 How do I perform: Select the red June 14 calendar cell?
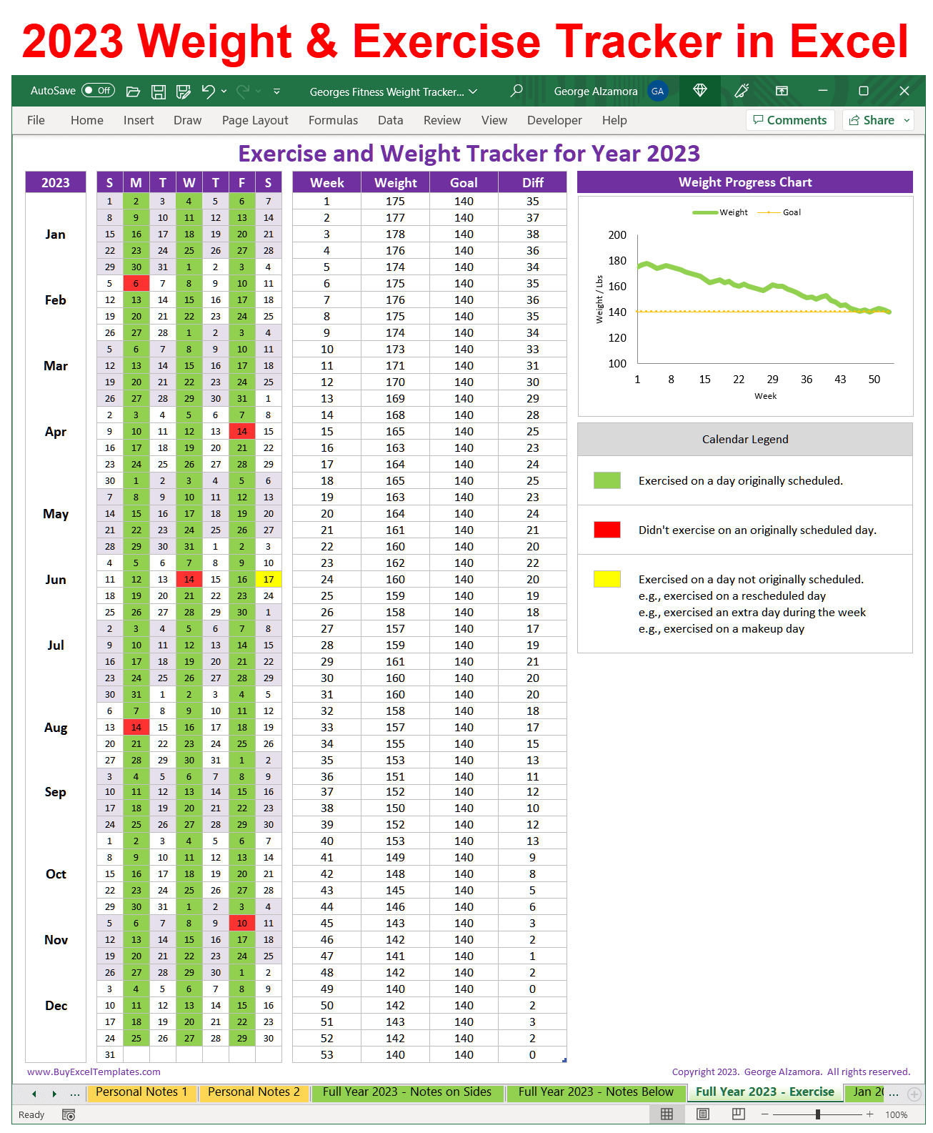pyautogui.click(x=189, y=580)
